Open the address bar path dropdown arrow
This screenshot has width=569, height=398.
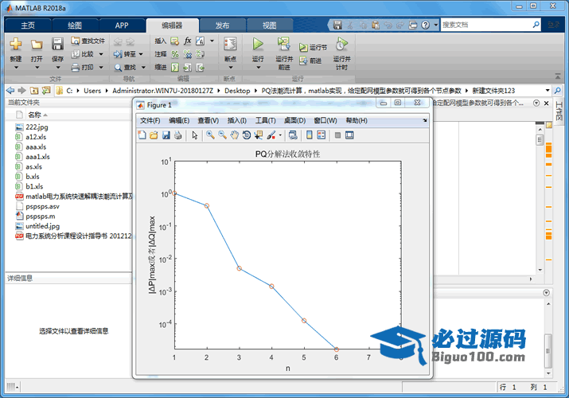[548, 90]
